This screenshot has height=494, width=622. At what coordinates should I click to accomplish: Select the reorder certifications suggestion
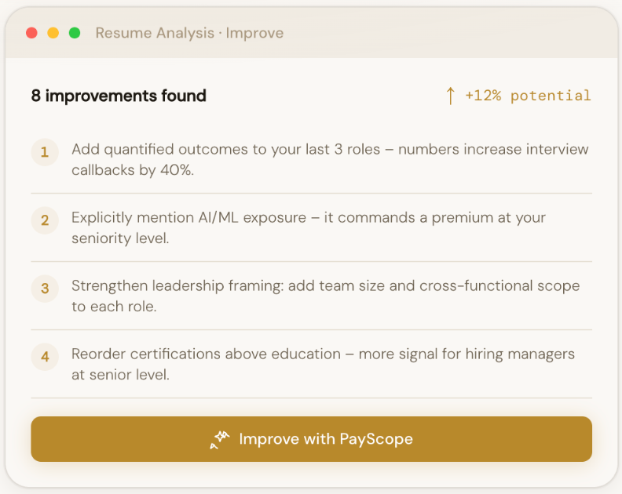pos(323,364)
